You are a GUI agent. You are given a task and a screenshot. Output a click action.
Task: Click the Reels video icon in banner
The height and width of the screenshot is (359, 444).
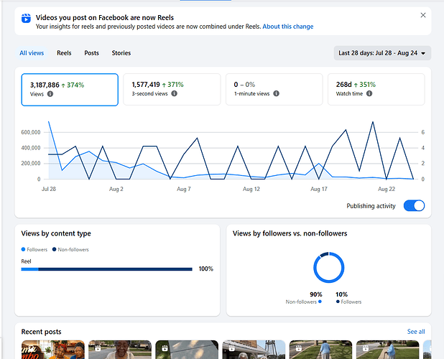(26, 19)
